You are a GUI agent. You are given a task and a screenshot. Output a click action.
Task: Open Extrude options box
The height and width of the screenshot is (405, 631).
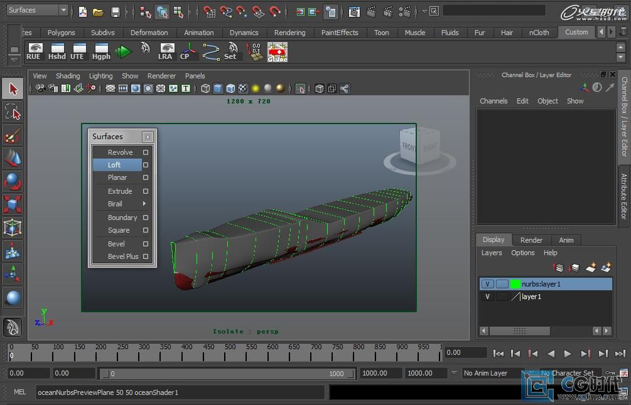click(x=146, y=191)
